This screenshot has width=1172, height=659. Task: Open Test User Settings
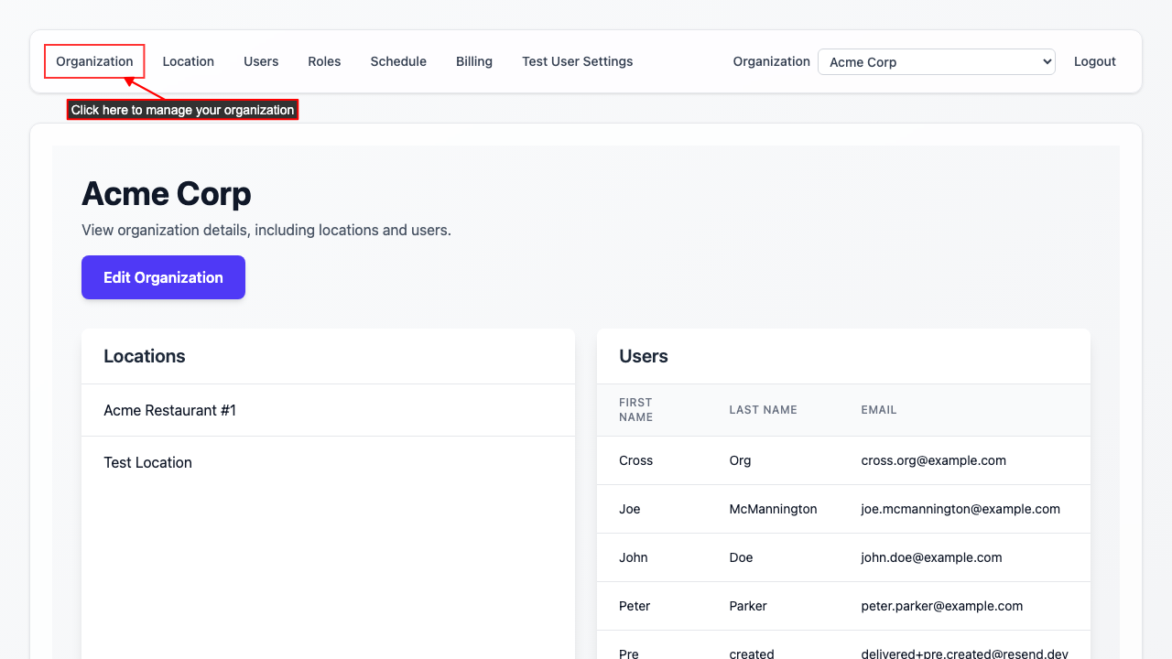click(x=577, y=61)
